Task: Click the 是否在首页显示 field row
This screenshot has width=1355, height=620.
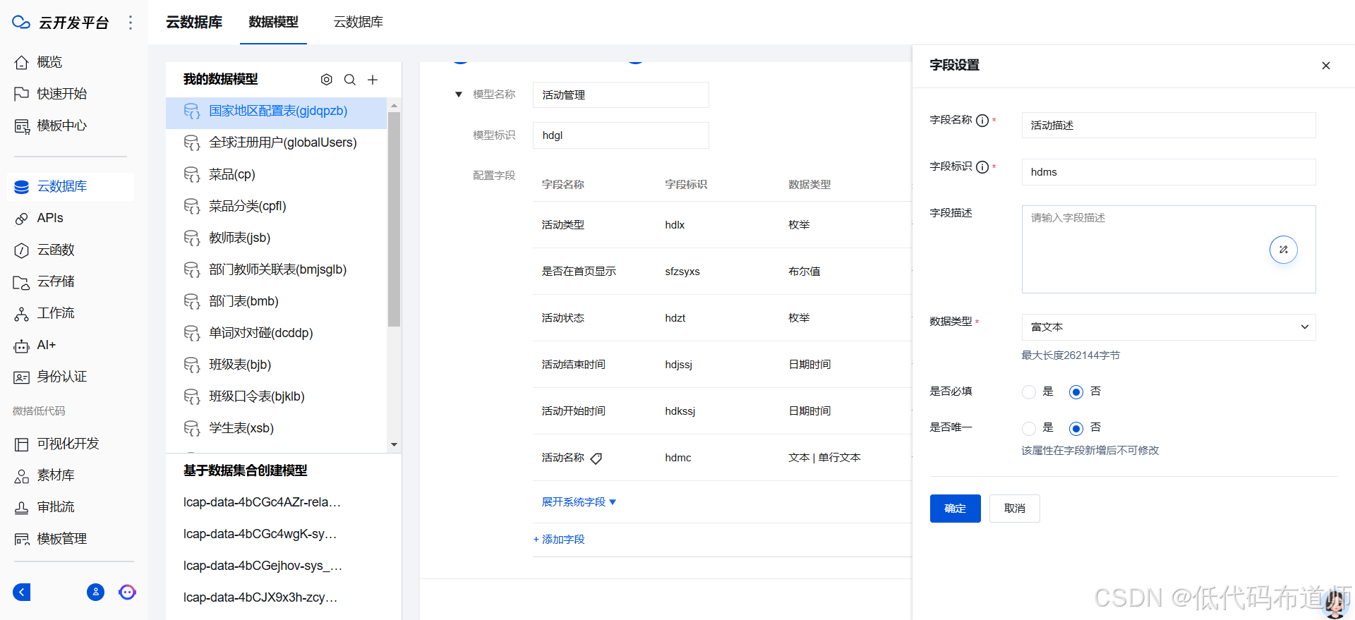Action: (722, 272)
